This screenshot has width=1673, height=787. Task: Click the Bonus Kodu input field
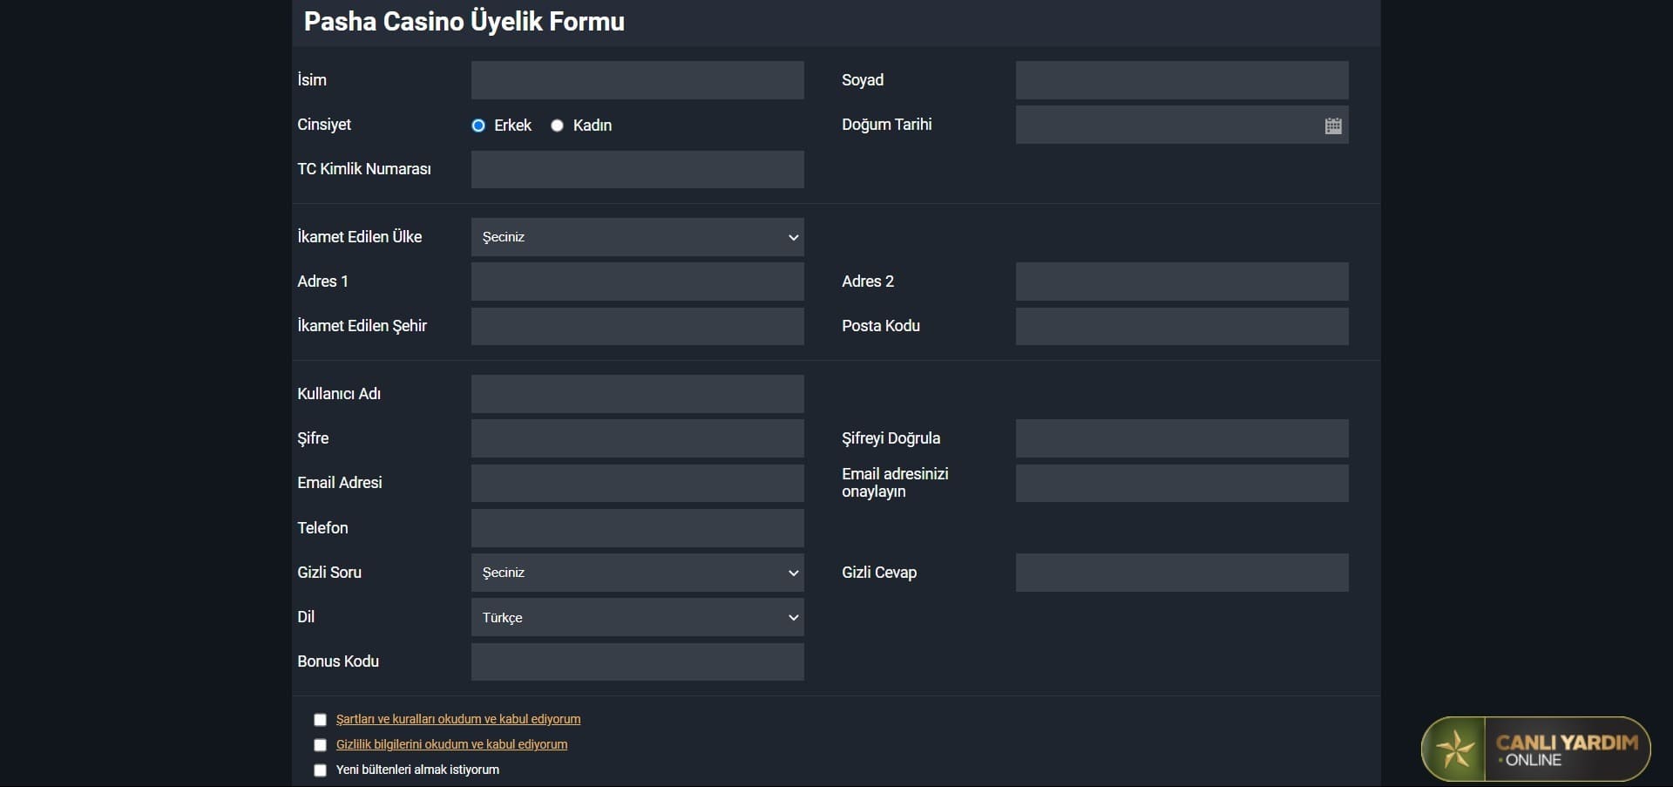(x=637, y=661)
